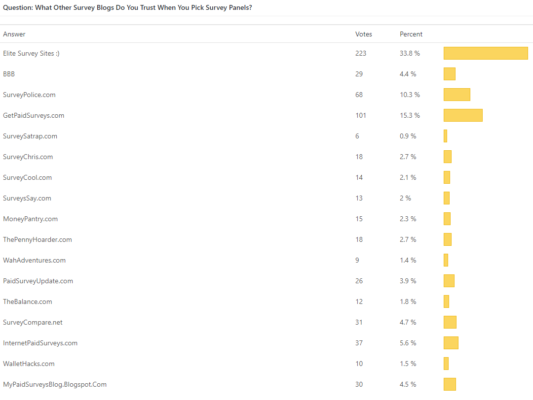
Task: Click the Percent column header
Action: pyautogui.click(x=411, y=34)
